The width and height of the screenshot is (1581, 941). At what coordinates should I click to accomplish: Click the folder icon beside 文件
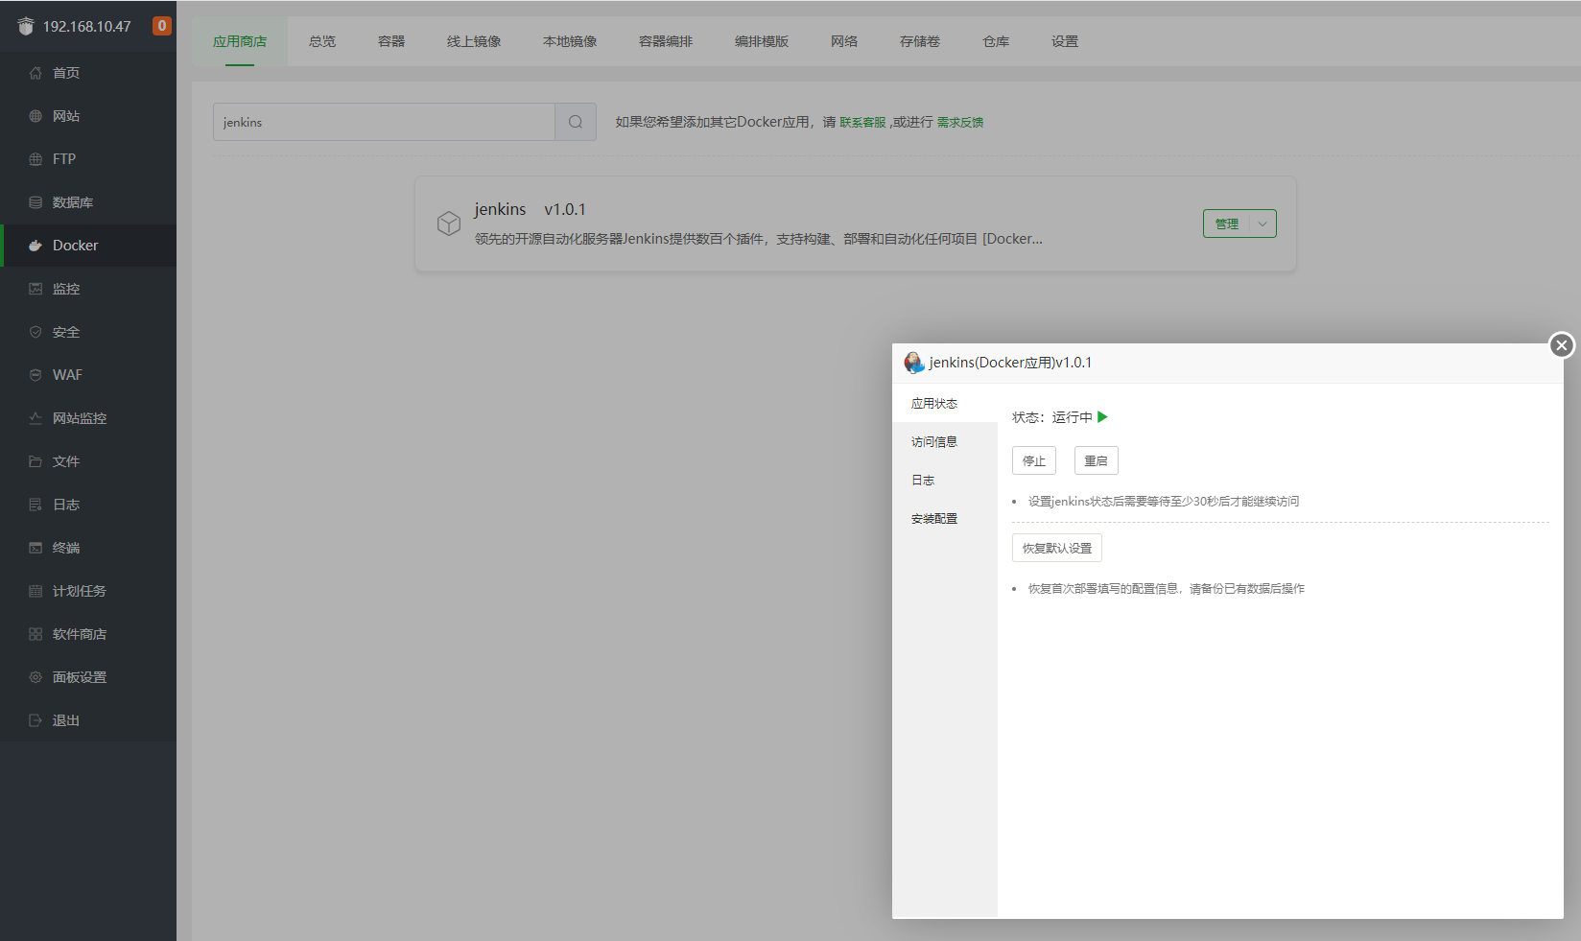tap(35, 461)
